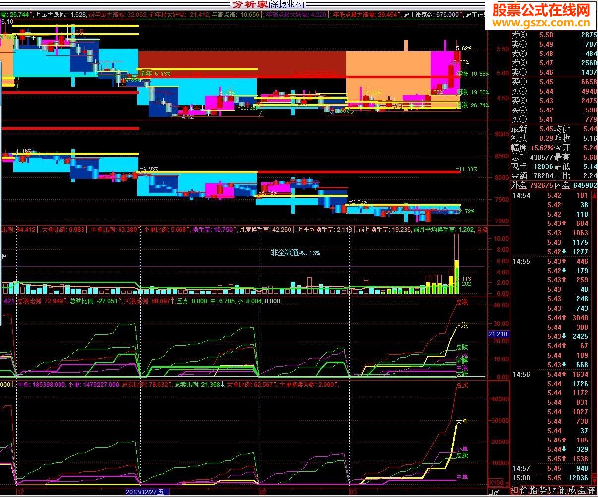Click the 买④ volume 598
The height and width of the screenshot is (497, 598).
tap(591, 110)
